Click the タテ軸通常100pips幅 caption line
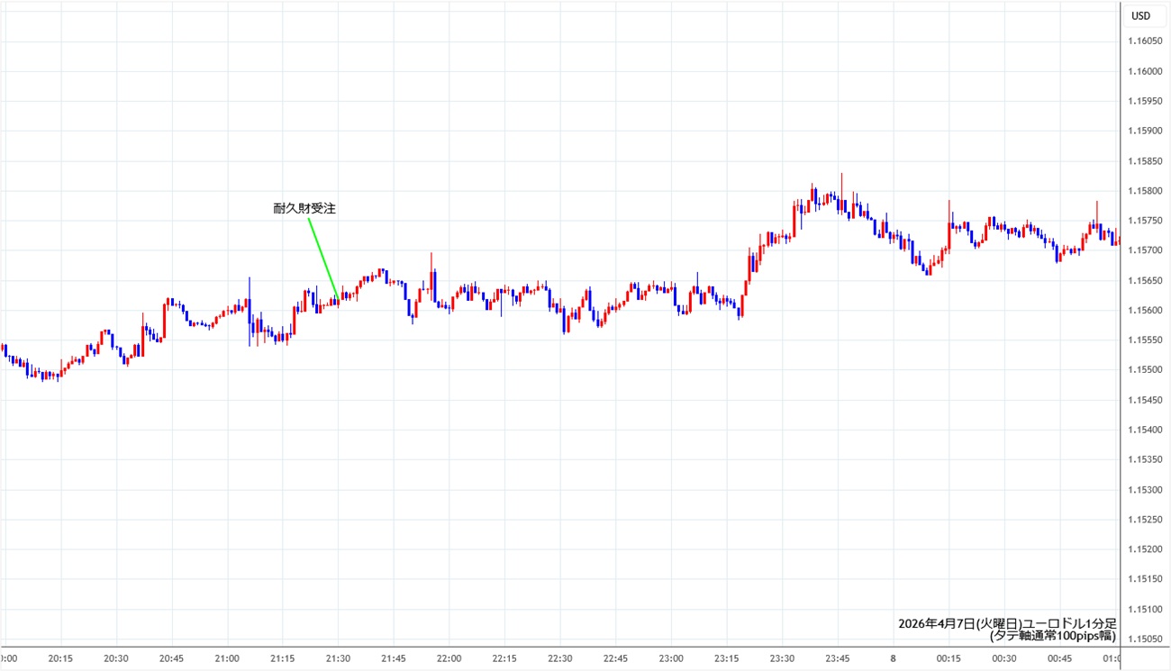Screen dimensions: 1171x671 [x=1052, y=636]
